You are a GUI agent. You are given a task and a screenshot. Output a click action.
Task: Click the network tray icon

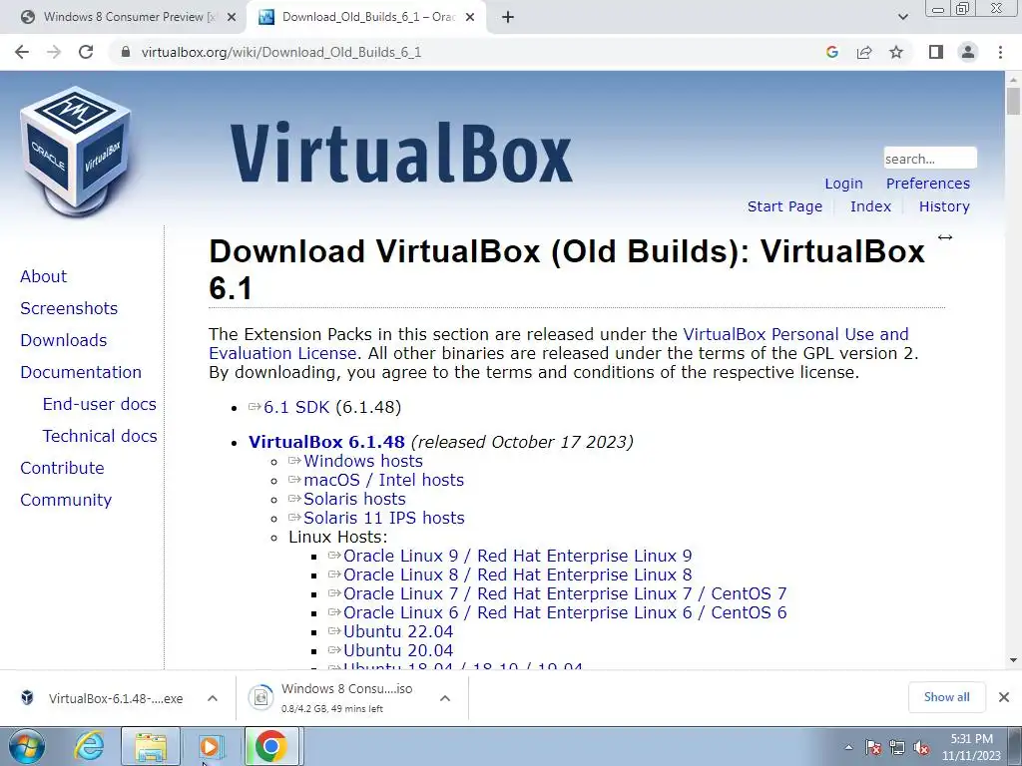click(897, 748)
